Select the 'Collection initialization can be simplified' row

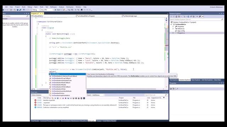(x=99, y=107)
